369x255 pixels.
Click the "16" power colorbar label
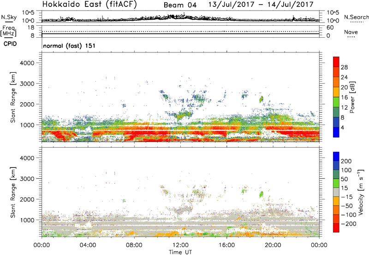coord(344,98)
